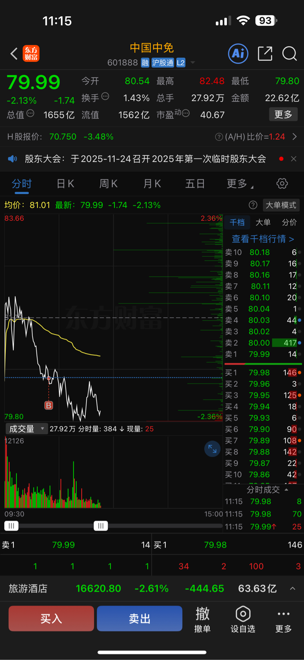
Task: Tap info icon next to 换手
Action: [x=105, y=96]
